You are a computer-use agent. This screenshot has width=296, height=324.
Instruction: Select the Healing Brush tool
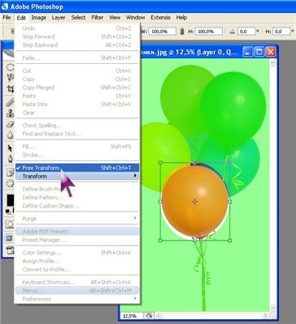tap(11, 102)
